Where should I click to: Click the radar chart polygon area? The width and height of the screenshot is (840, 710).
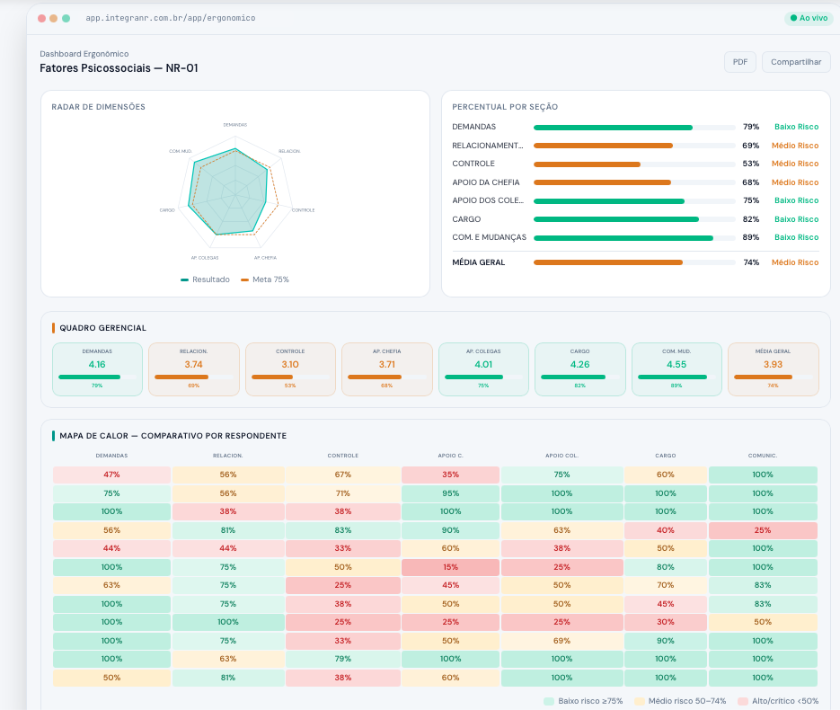coord(229,193)
